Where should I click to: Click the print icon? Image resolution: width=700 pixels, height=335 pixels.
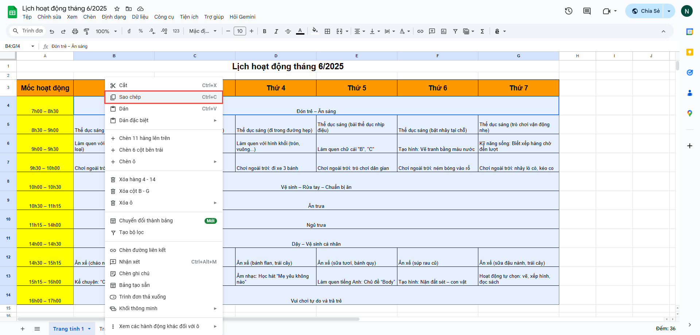(75, 31)
